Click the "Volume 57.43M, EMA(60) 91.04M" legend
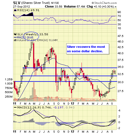Image resolution: width=128 pixels, height=134 pixels. point(37,40)
